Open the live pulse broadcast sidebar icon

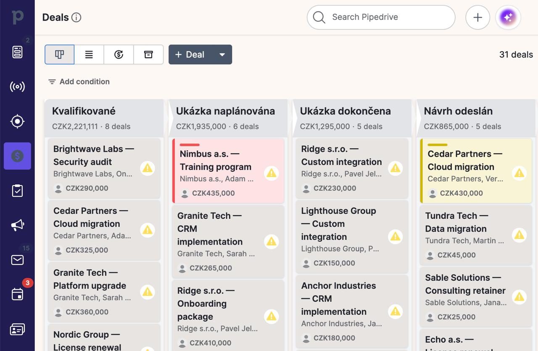(17, 87)
